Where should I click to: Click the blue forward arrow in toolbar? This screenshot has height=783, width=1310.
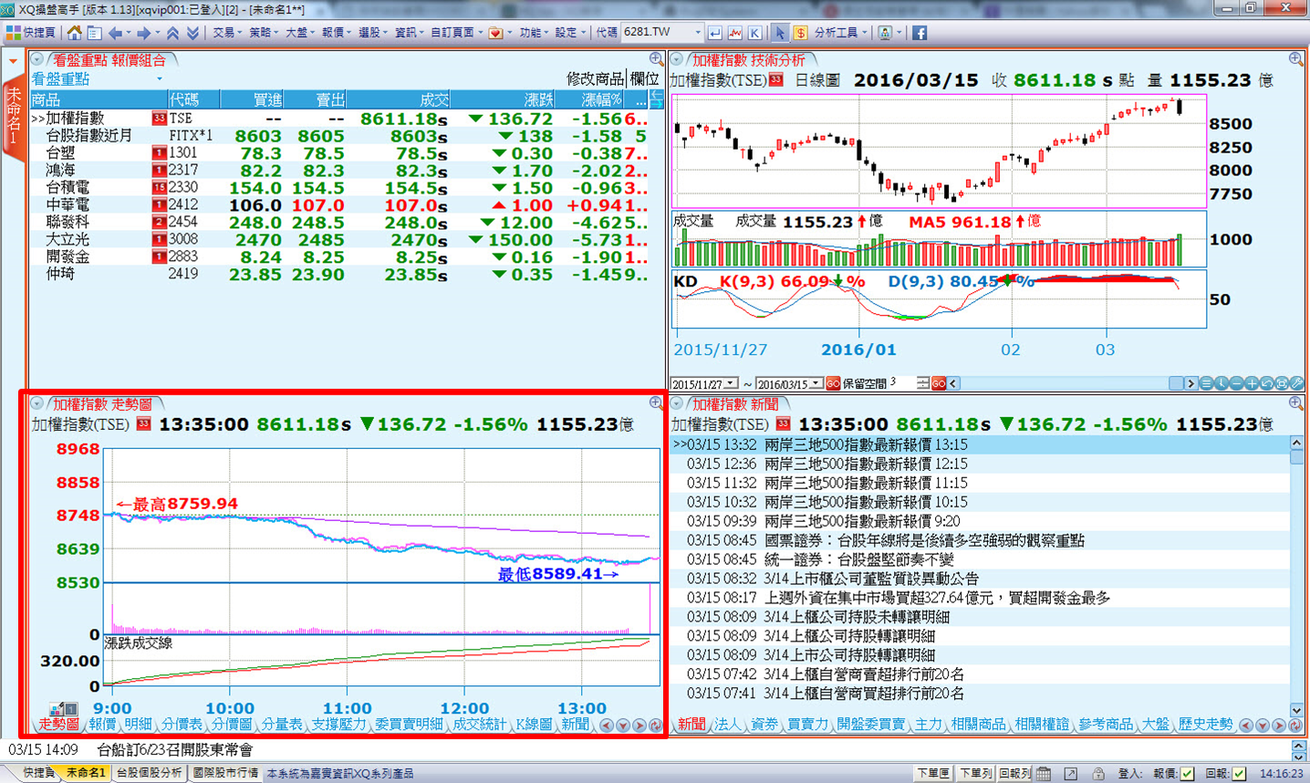tap(143, 33)
